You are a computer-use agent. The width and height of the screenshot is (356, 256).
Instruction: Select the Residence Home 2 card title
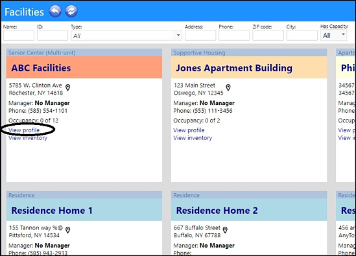[217, 211]
